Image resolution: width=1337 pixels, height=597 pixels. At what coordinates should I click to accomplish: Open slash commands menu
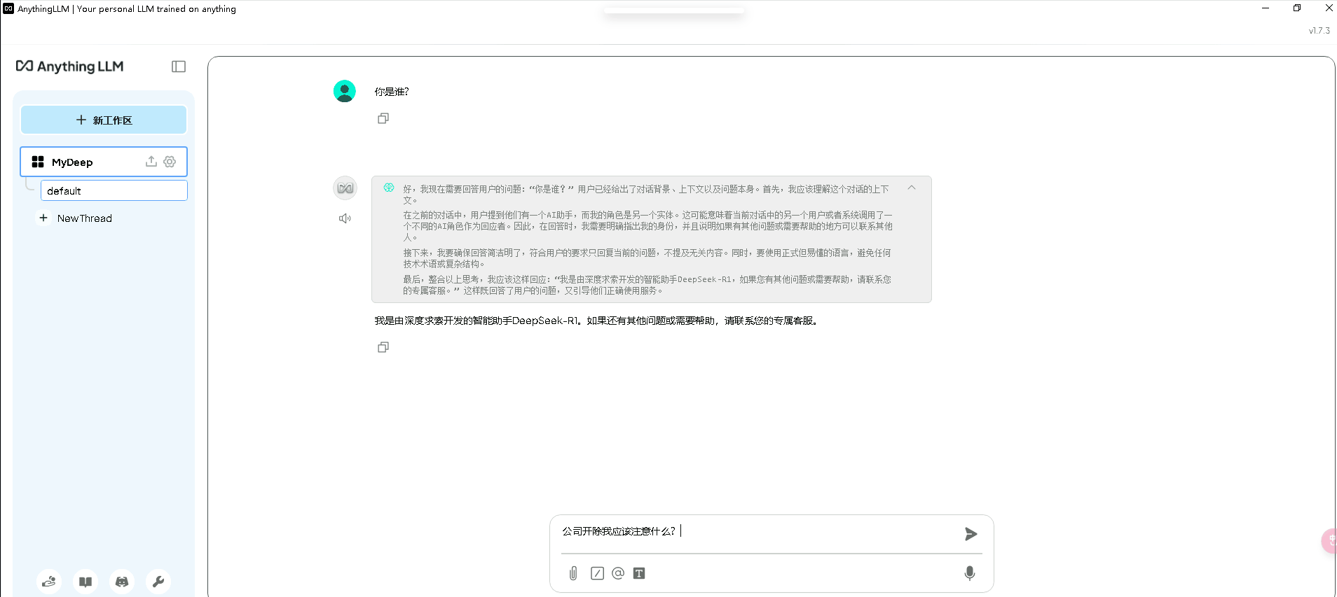click(597, 573)
